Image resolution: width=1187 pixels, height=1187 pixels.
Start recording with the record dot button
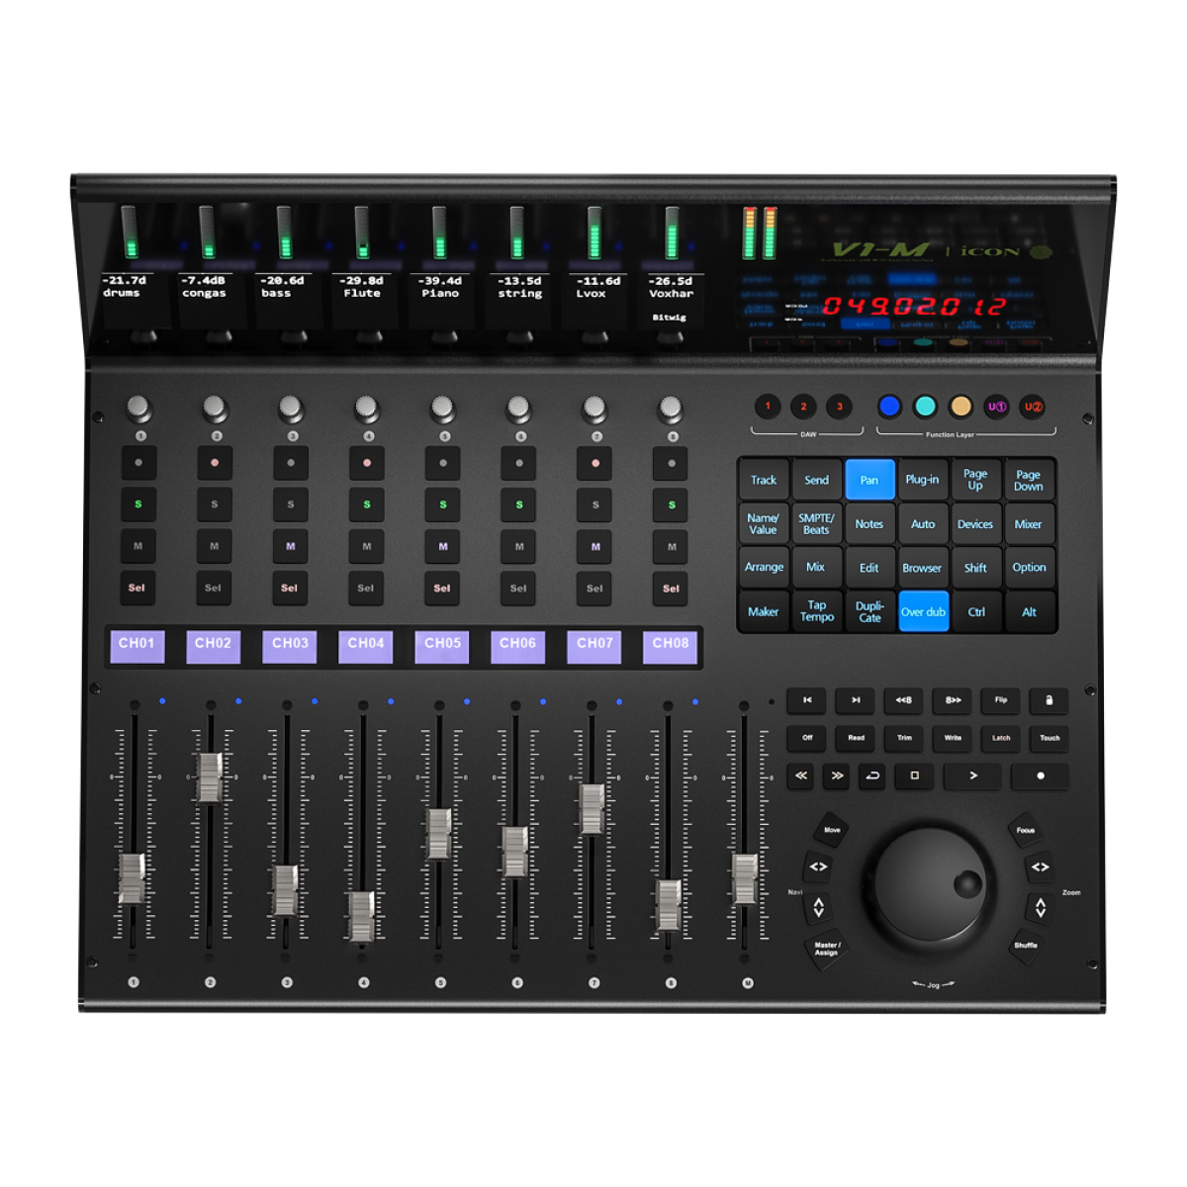(x=1040, y=776)
